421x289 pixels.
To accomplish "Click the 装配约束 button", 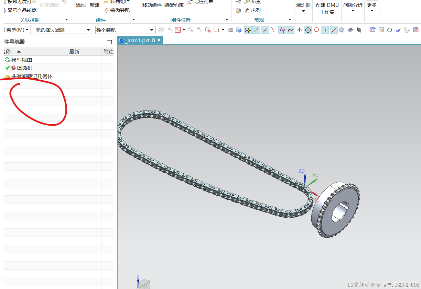I will point(174,5).
